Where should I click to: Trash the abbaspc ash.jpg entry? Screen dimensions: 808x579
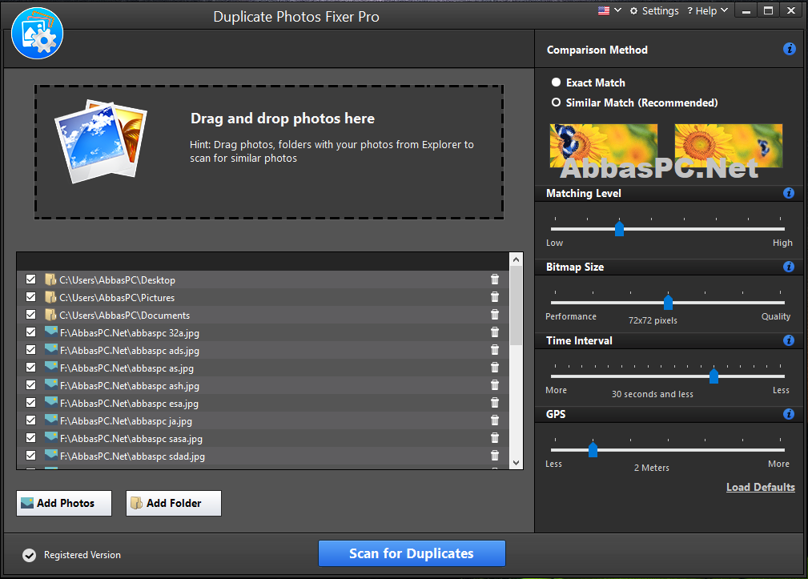coord(495,384)
